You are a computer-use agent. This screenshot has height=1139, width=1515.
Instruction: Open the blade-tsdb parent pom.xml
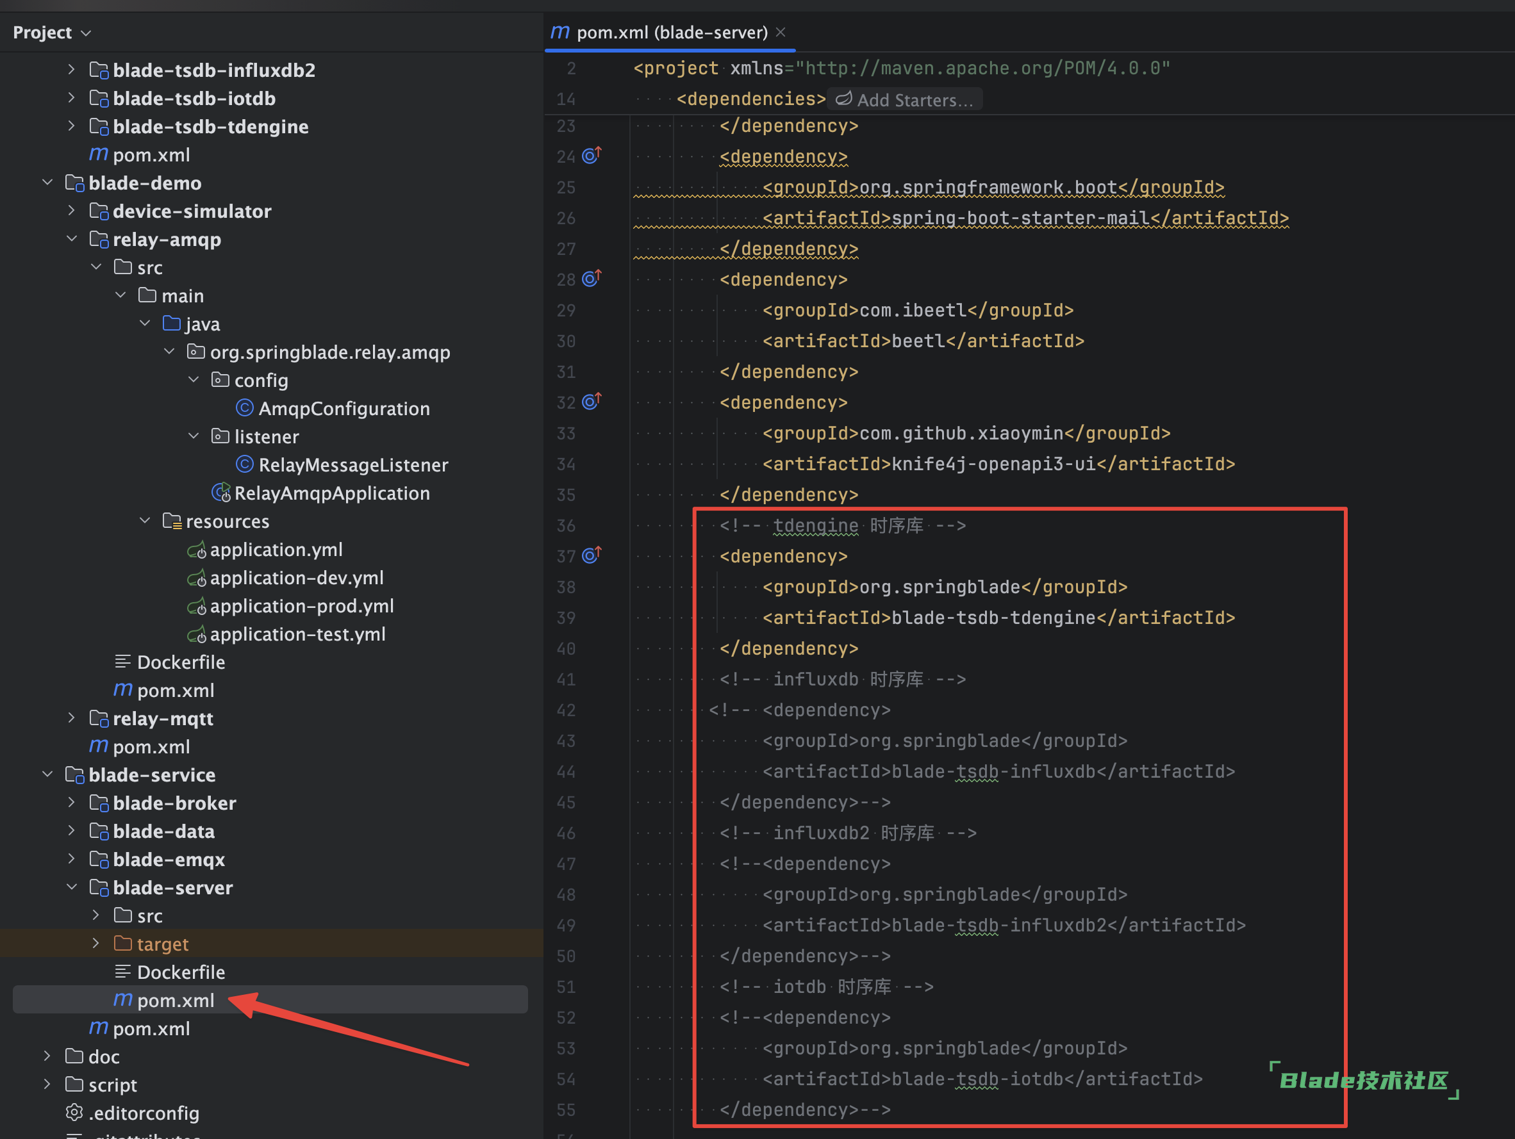pos(140,154)
